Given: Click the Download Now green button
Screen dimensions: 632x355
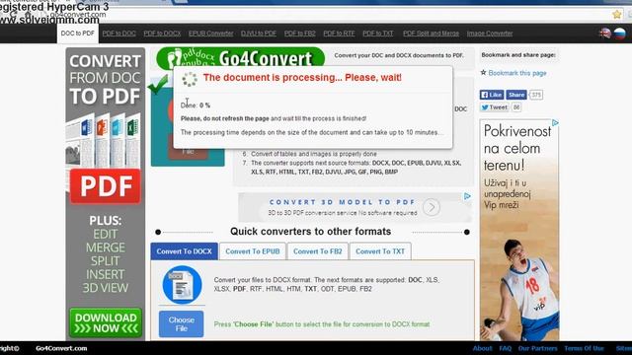Looking at the screenshot, I should (106, 323).
